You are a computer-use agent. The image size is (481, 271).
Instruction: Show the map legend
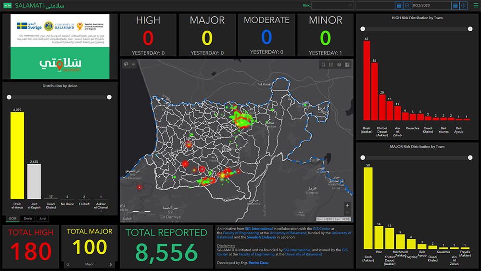coord(331,65)
